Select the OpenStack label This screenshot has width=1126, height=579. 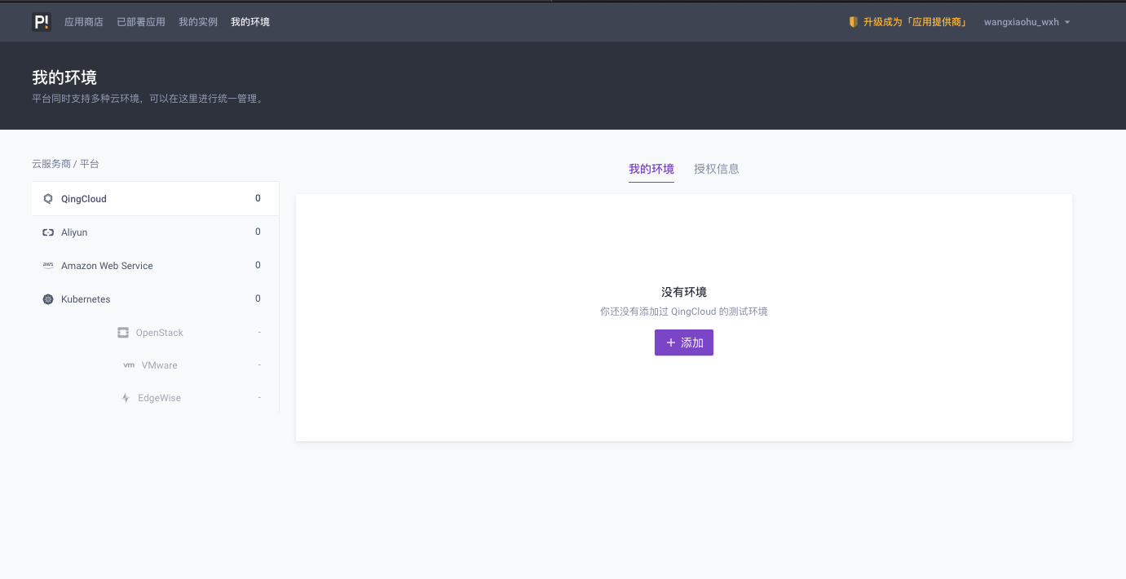click(160, 333)
